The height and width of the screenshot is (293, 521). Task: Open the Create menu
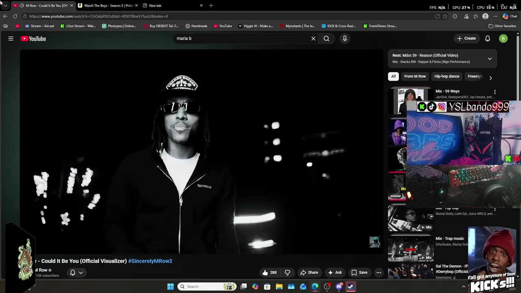click(466, 39)
